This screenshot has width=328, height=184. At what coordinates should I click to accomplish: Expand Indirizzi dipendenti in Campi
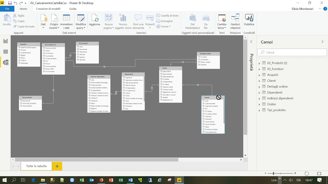(x=259, y=98)
